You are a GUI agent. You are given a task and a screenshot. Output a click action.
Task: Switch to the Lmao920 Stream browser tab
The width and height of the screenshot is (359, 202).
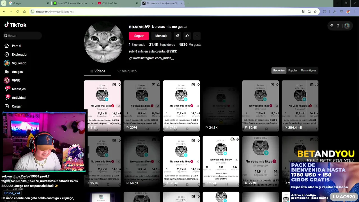(x=73, y=3)
